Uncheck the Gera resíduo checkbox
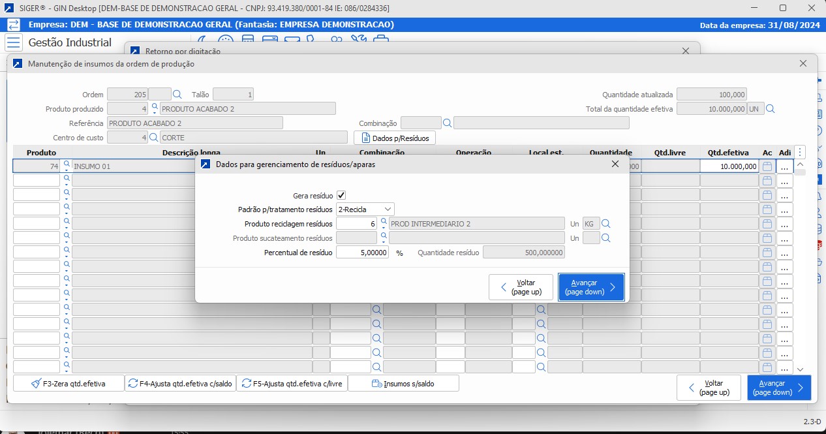Viewport: 826px width, 434px height. point(341,195)
